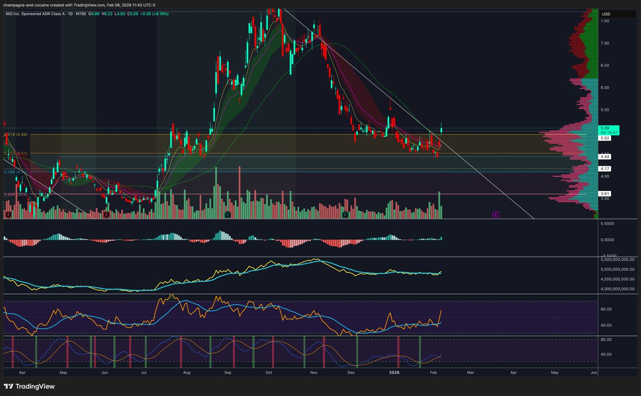The width and height of the screenshot is (641, 396).
Task: Click the 6.00 price axis value
Action: point(605,87)
